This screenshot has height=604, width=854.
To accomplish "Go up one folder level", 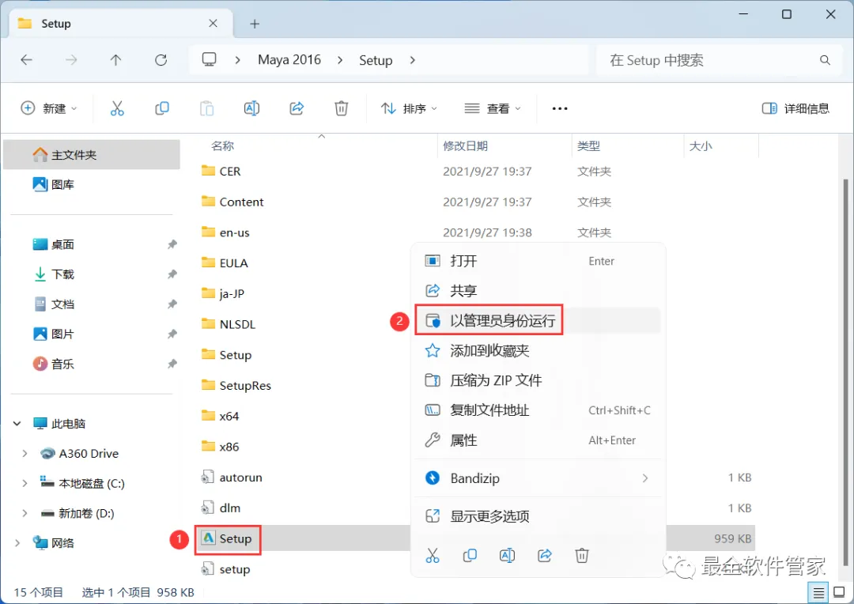I will tap(115, 60).
